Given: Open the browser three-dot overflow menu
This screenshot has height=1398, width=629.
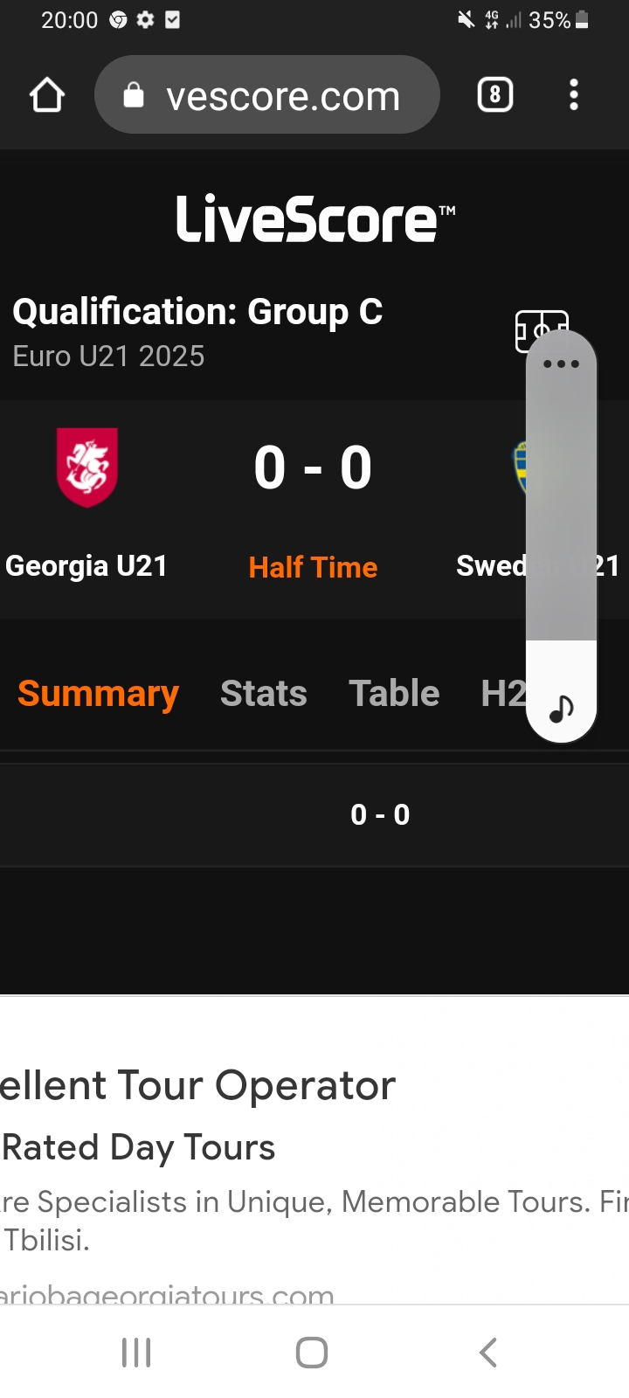Looking at the screenshot, I should point(574,94).
